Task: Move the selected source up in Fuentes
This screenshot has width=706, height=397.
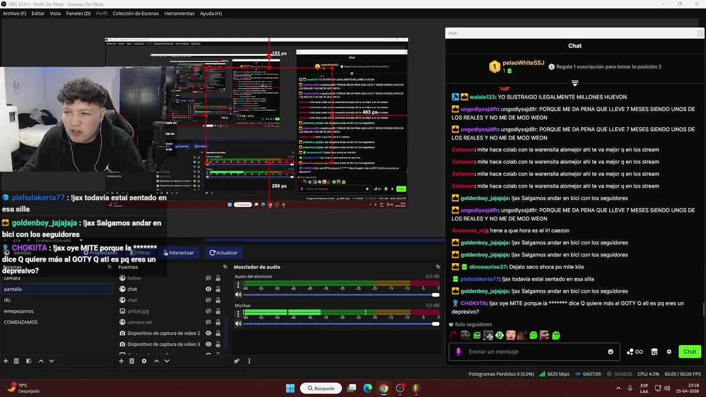Action: click(157, 361)
